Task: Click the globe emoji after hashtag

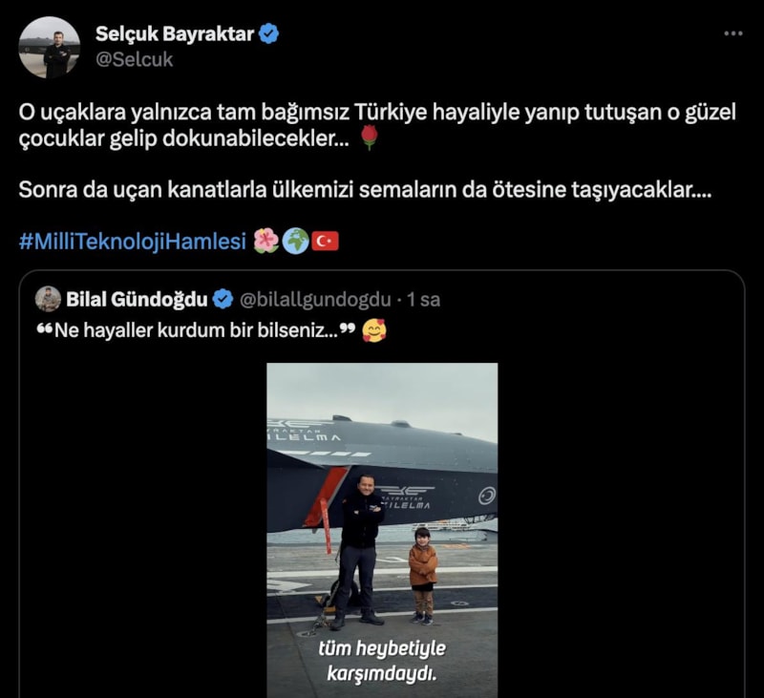Action: [296, 241]
